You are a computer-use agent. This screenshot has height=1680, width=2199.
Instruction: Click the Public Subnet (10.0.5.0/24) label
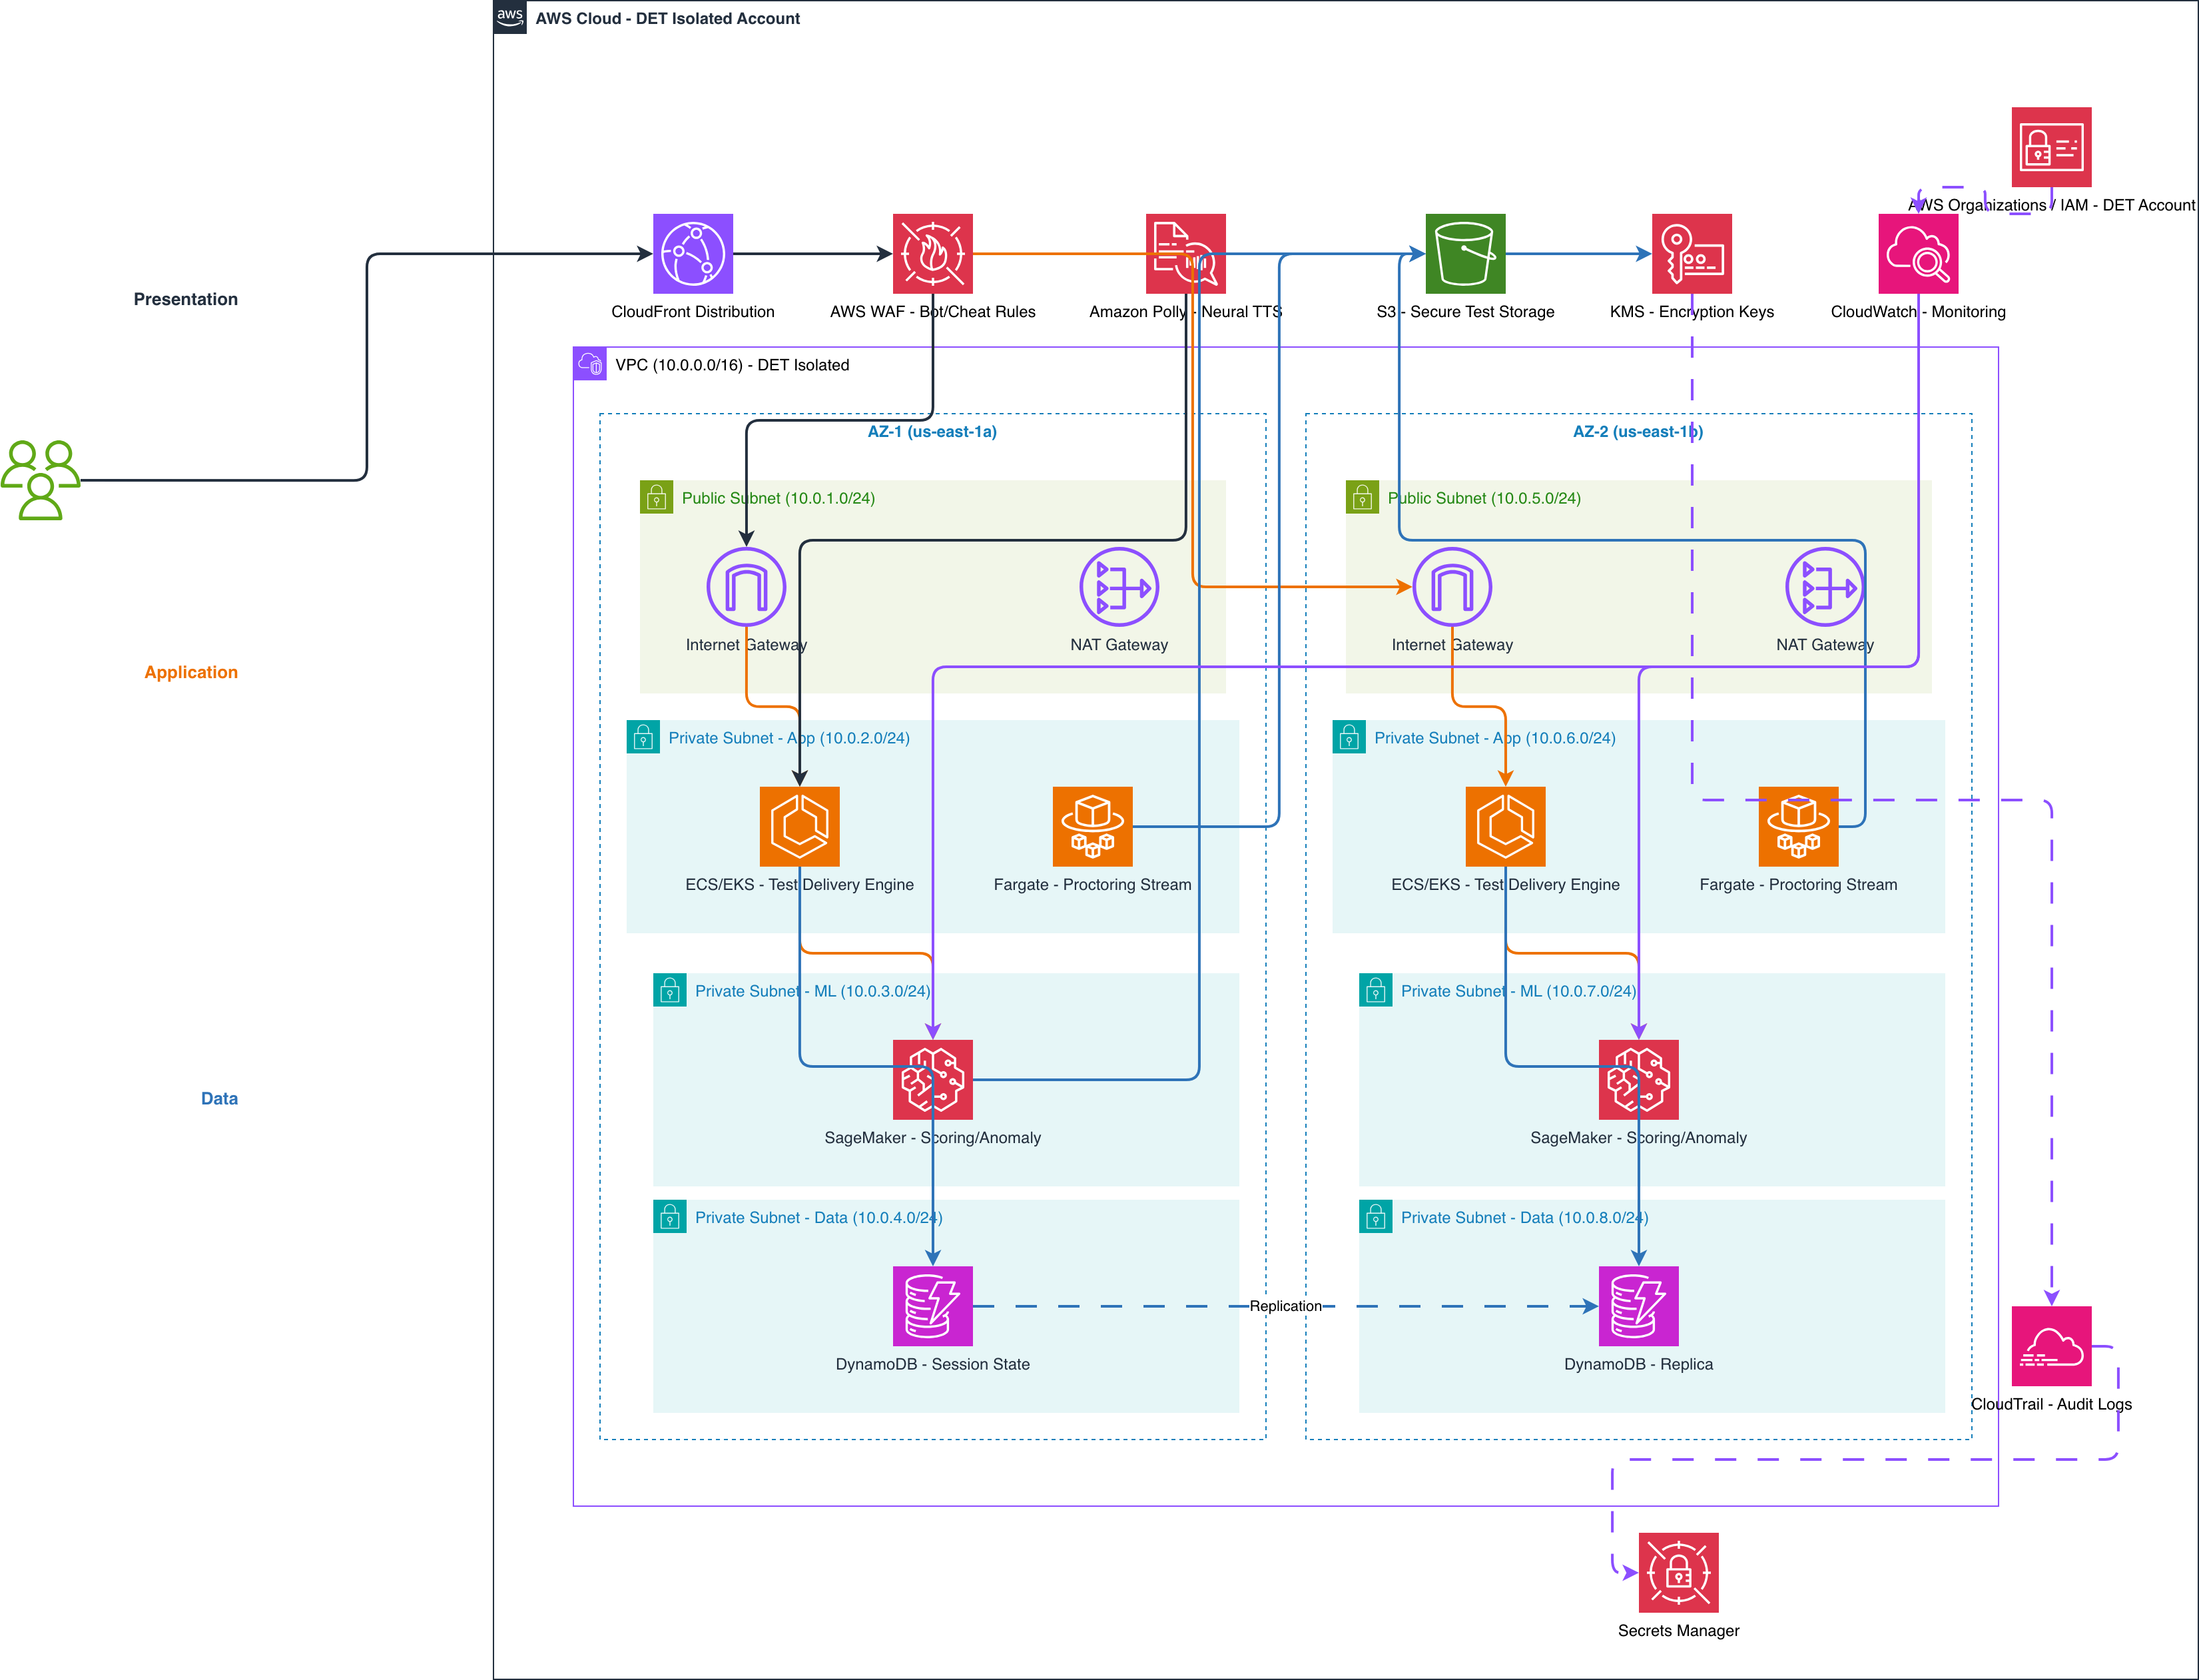coord(1483,498)
